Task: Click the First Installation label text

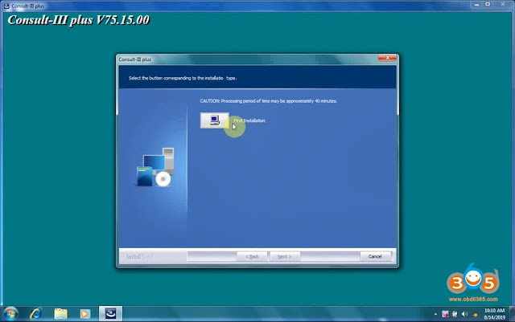Action: pyautogui.click(x=249, y=120)
